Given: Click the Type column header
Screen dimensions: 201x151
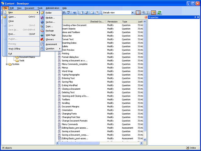Looking at the screenshot, I should coord(129,22).
